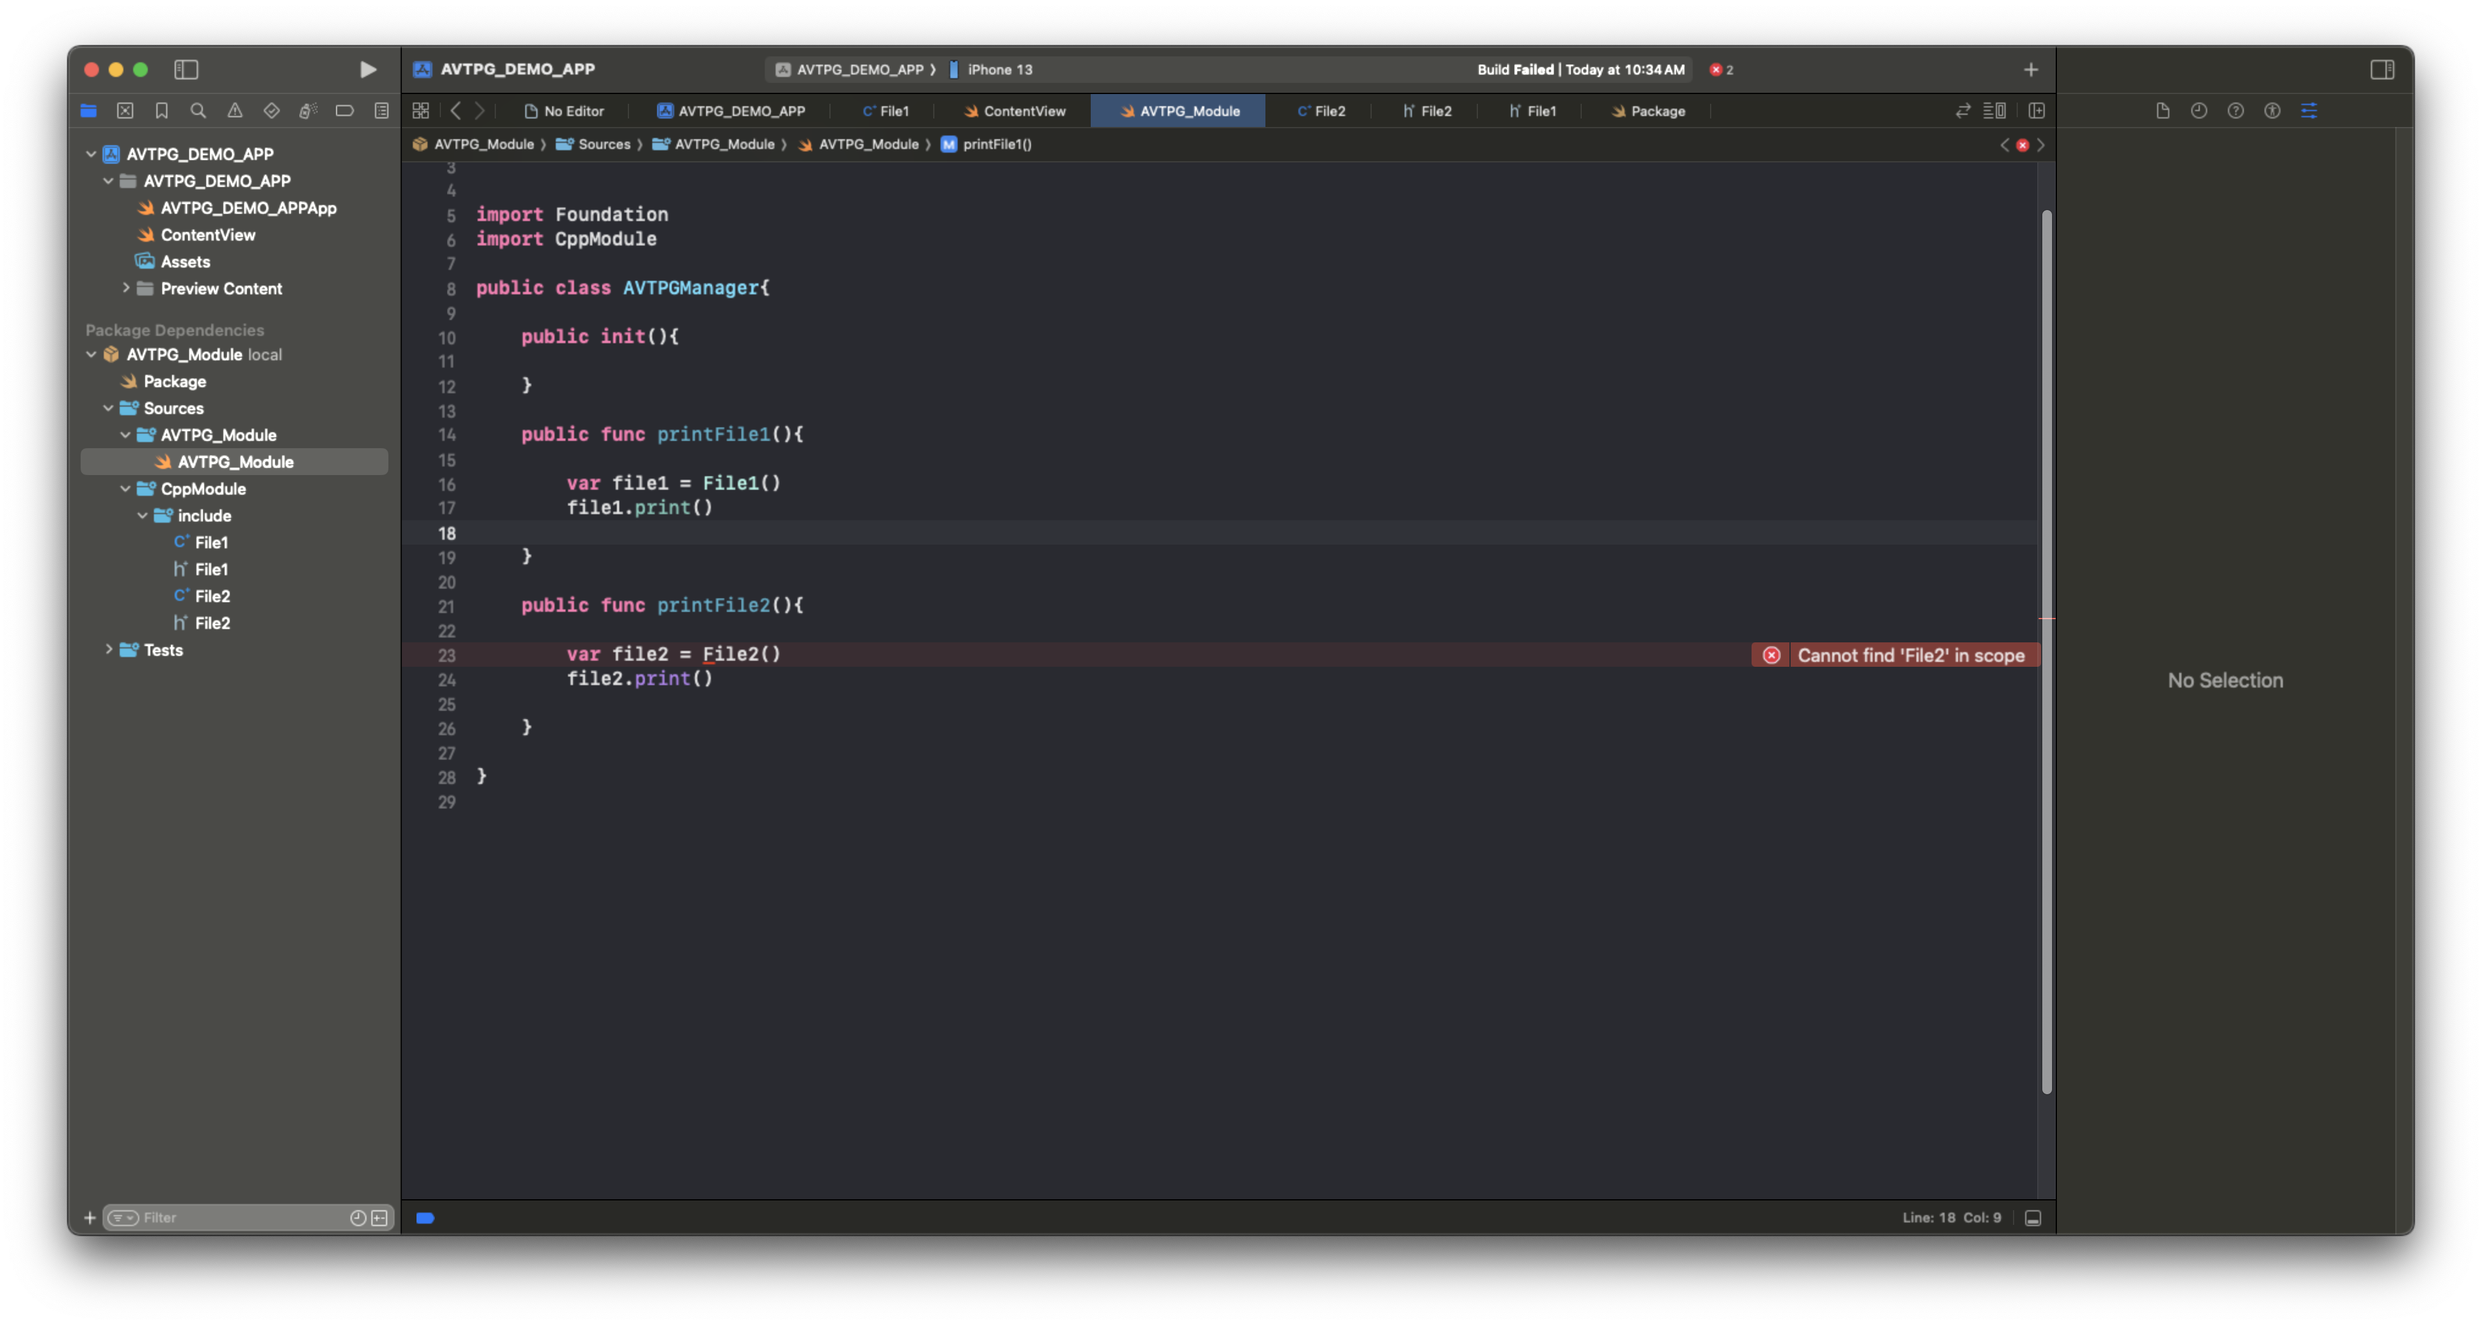Viewport: 2482px width, 1325px height.
Task: Show the Attributes inspector sliders icon
Action: pos(2310,111)
